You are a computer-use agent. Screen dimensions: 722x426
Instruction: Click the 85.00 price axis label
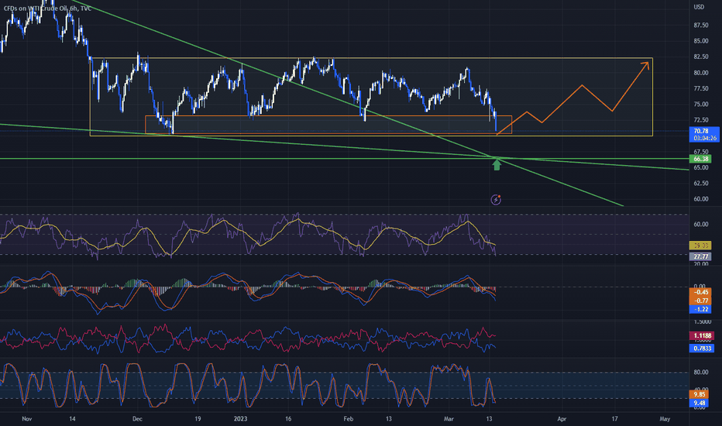(701, 41)
